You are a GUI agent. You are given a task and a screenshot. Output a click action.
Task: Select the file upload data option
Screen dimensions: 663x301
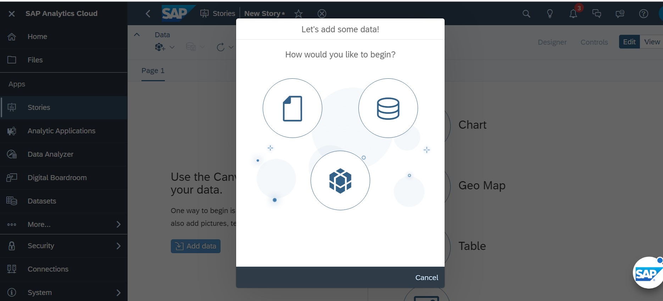tap(292, 108)
